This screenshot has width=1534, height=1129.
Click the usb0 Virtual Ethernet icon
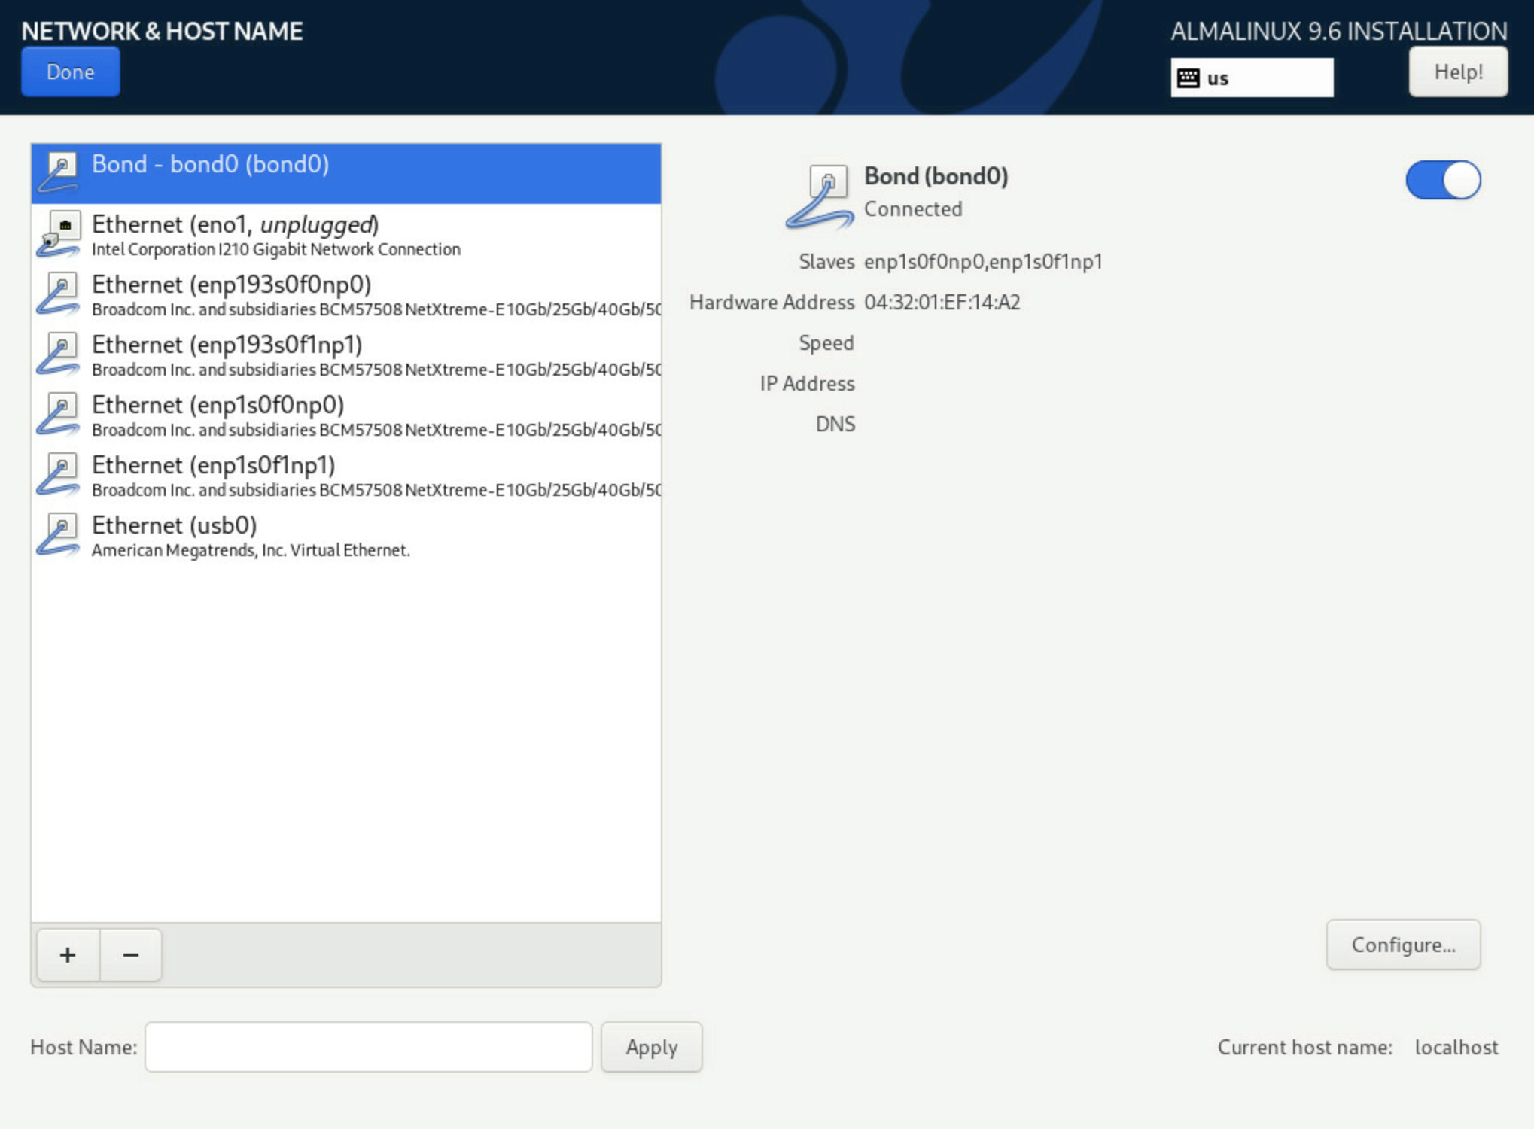tap(59, 534)
